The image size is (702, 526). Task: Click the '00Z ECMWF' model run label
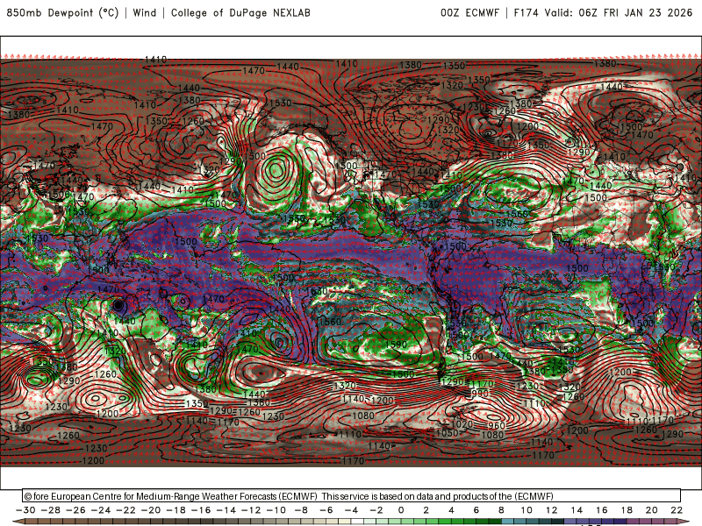tap(469, 12)
